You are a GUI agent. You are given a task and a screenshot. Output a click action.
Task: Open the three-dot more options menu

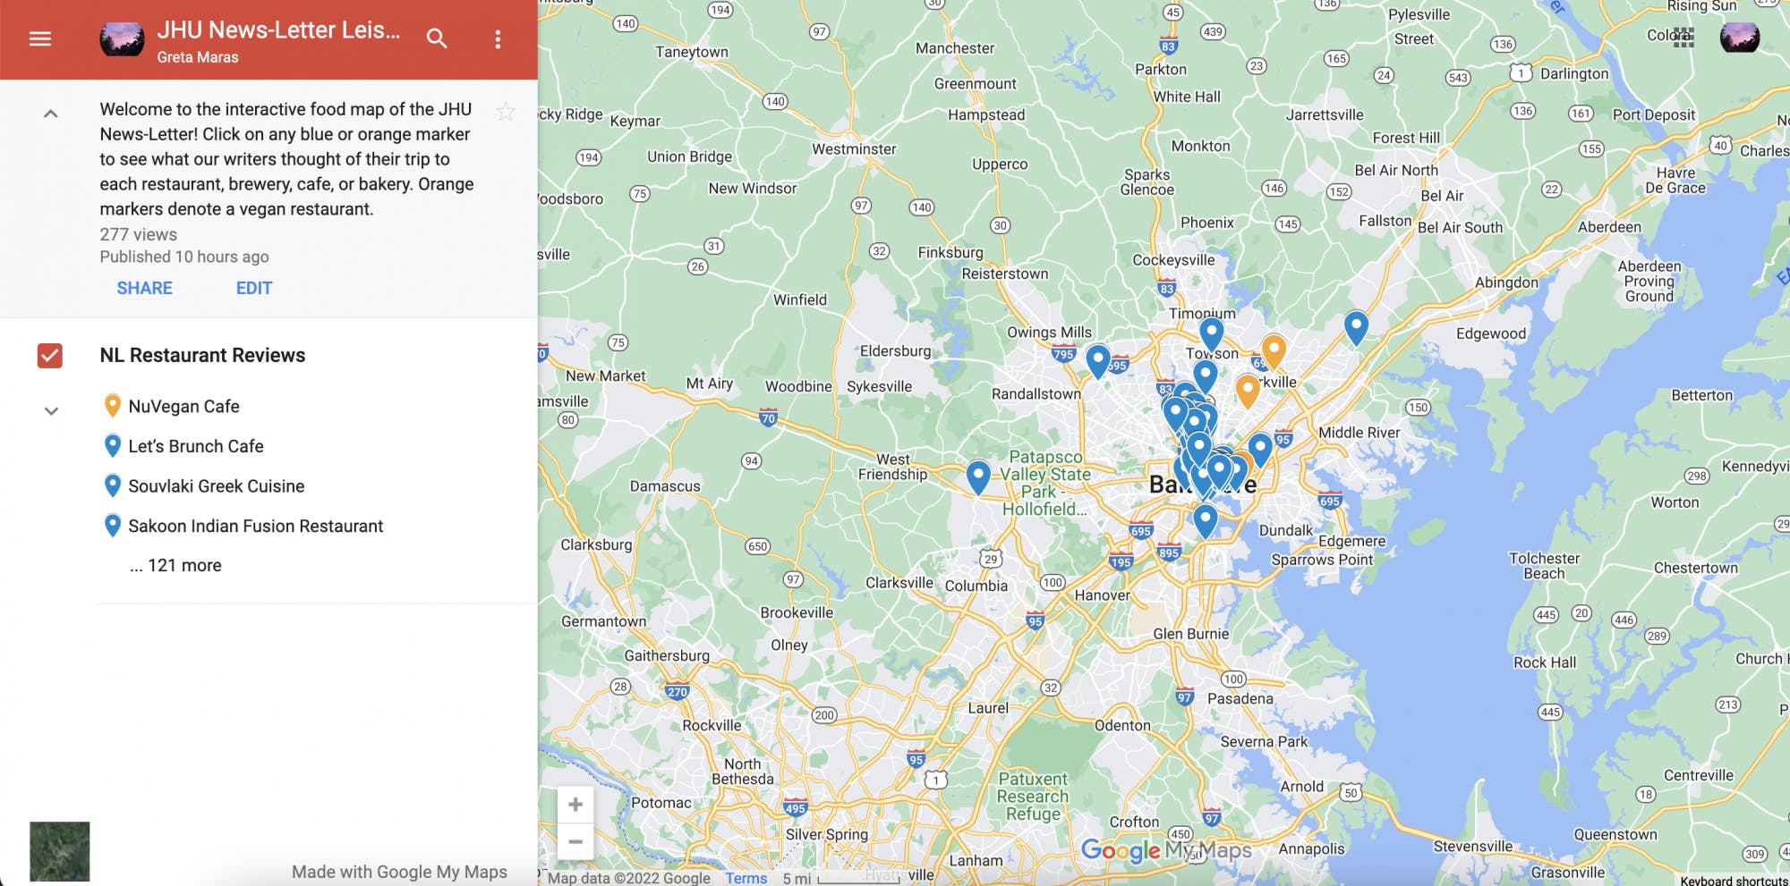[498, 39]
